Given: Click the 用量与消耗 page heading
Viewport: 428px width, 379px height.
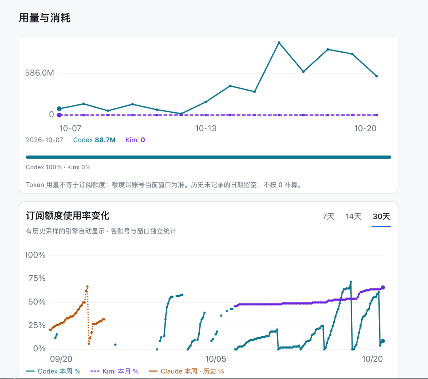Looking at the screenshot, I should [45, 18].
